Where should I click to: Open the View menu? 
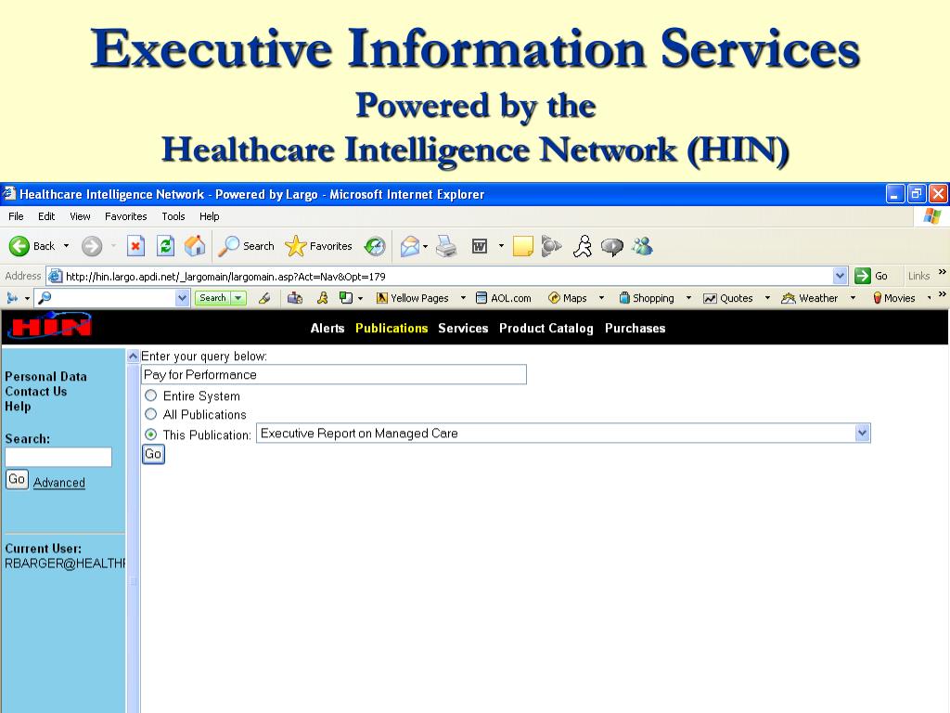(x=80, y=216)
